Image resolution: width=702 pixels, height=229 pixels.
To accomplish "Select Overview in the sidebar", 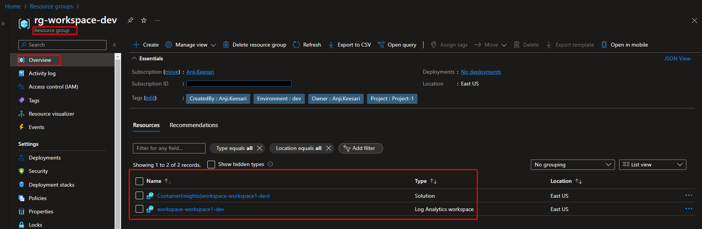I will (x=39, y=60).
